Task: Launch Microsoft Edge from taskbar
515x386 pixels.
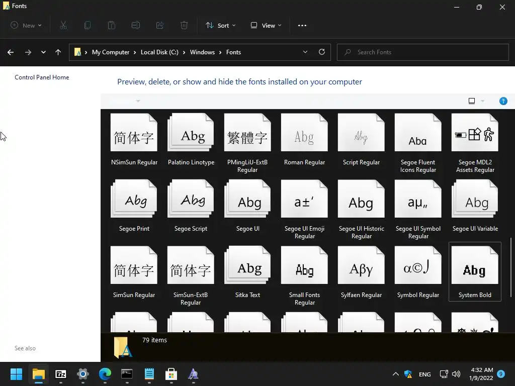Action: click(x=105, y=374)
